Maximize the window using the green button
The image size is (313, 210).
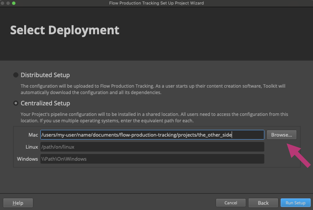[x=14, y=3]
